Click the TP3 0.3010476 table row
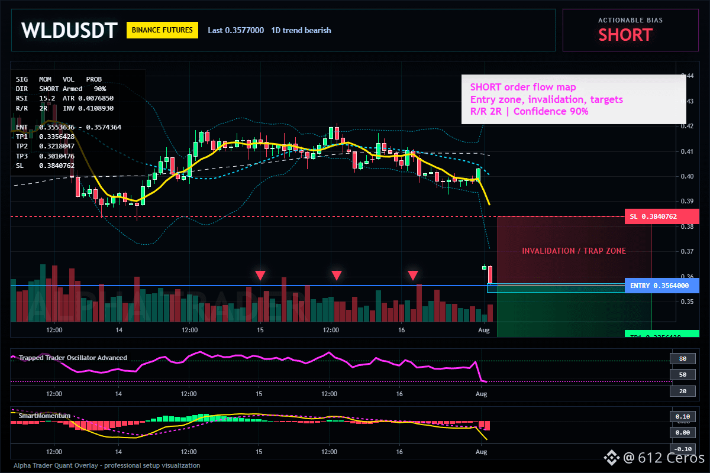This screenshot has height=473, width=710. click(45, 155)
